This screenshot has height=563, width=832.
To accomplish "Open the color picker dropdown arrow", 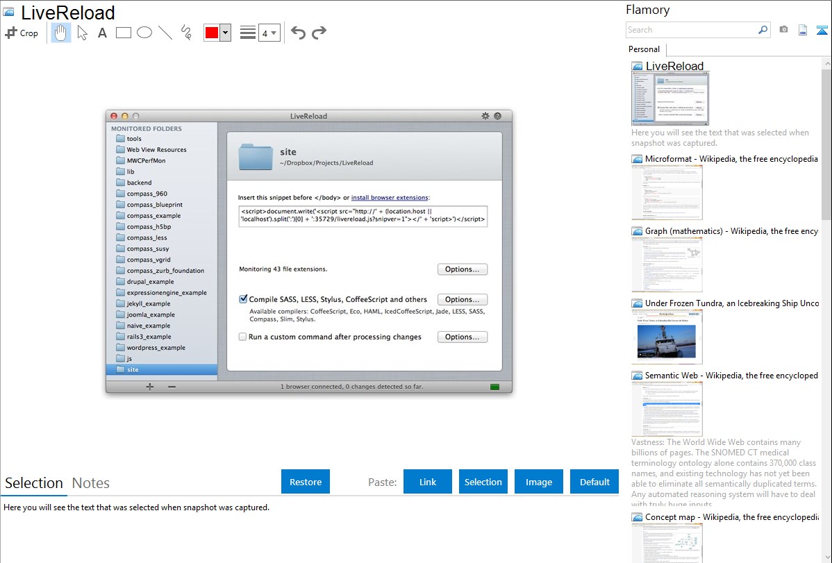I will coord(226,33).
